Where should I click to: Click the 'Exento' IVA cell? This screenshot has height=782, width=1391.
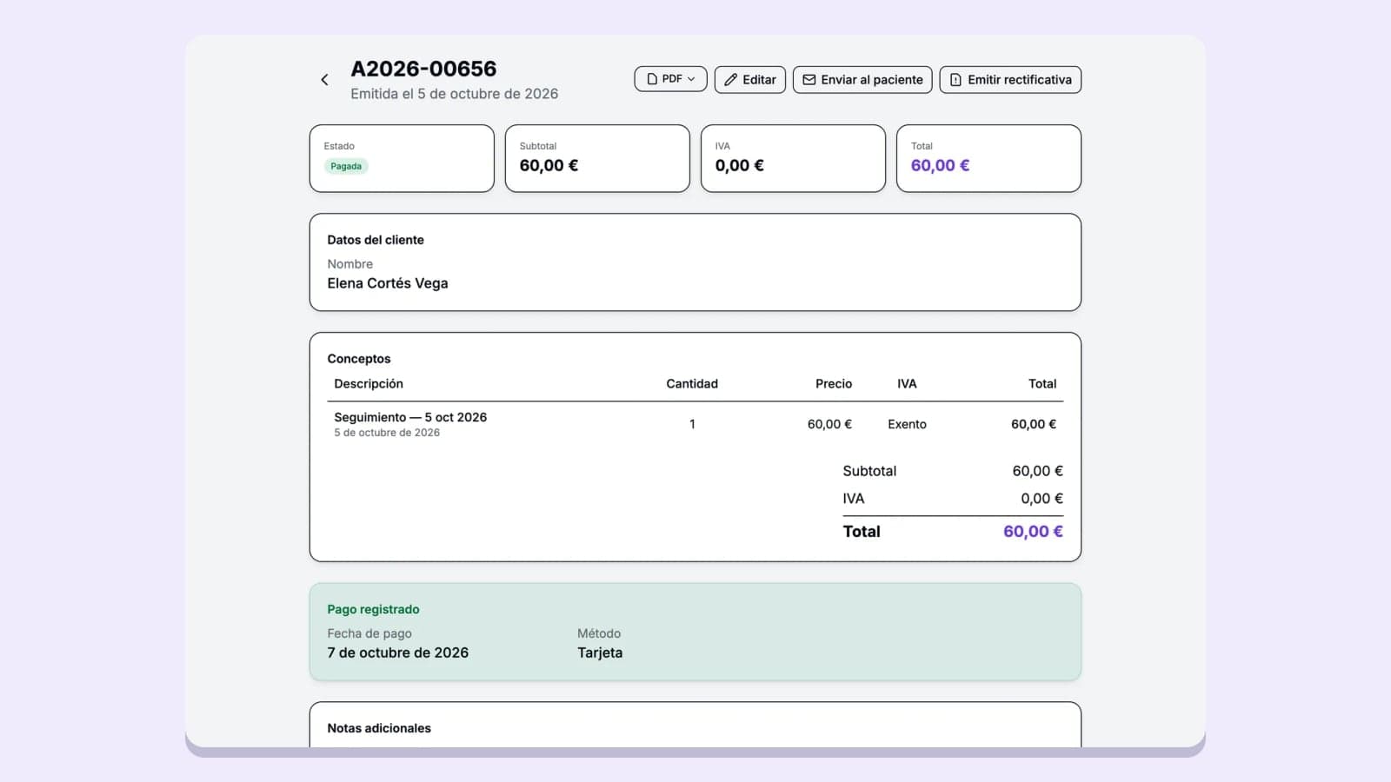907,424
